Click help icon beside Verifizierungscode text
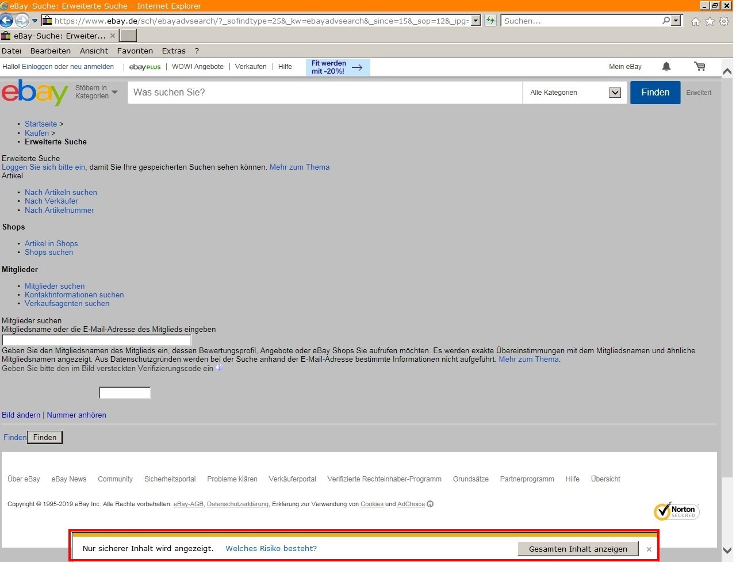Image resolution: width=736 pixels, height=562 pixels. point(219,368)
